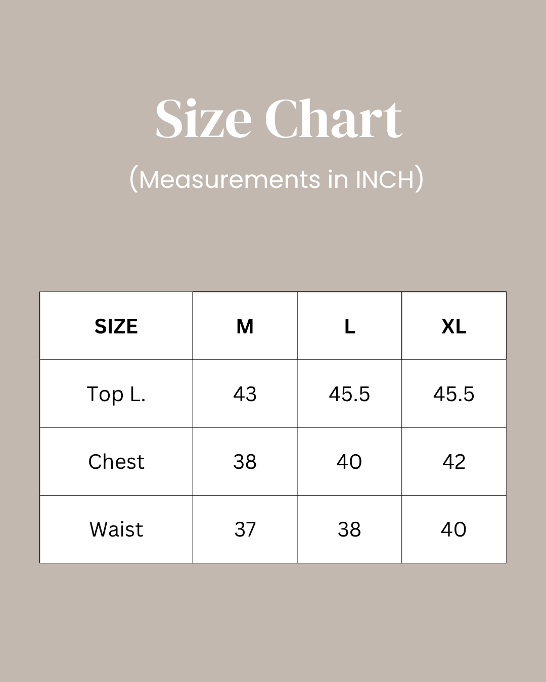Click the word INCH in subtitle
The width and height of the screenshot is (546, 682).
pyautogui.click(x=385, y=179)
